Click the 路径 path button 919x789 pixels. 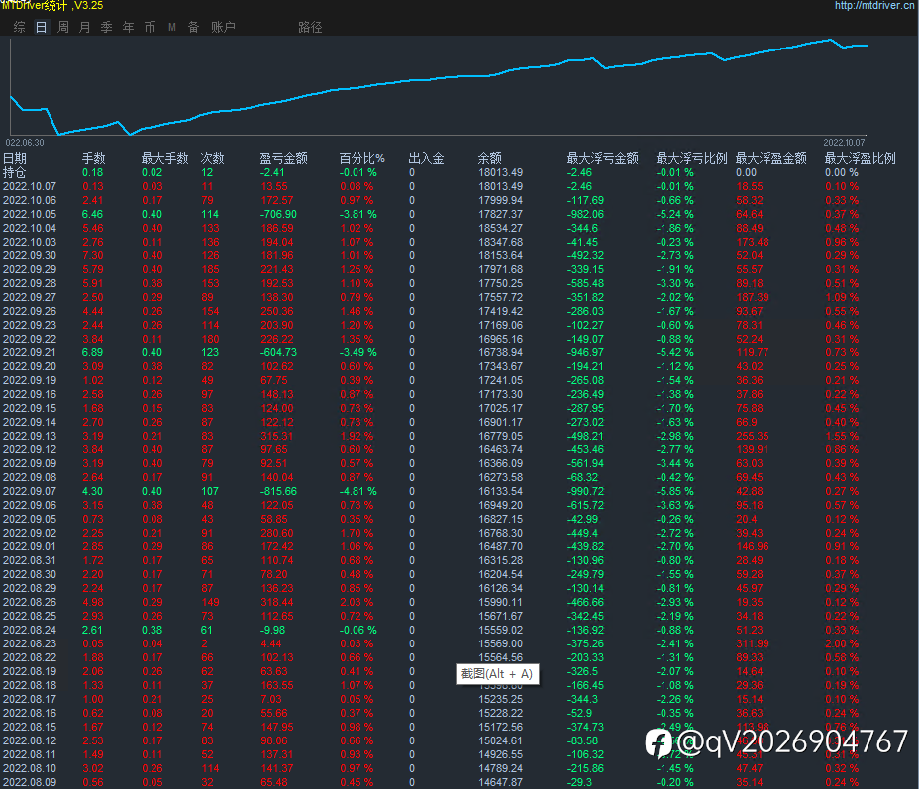[310, 27]
